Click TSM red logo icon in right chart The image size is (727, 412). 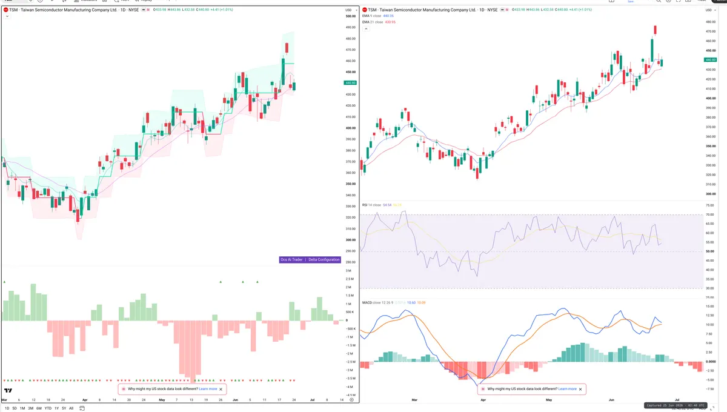364,10
